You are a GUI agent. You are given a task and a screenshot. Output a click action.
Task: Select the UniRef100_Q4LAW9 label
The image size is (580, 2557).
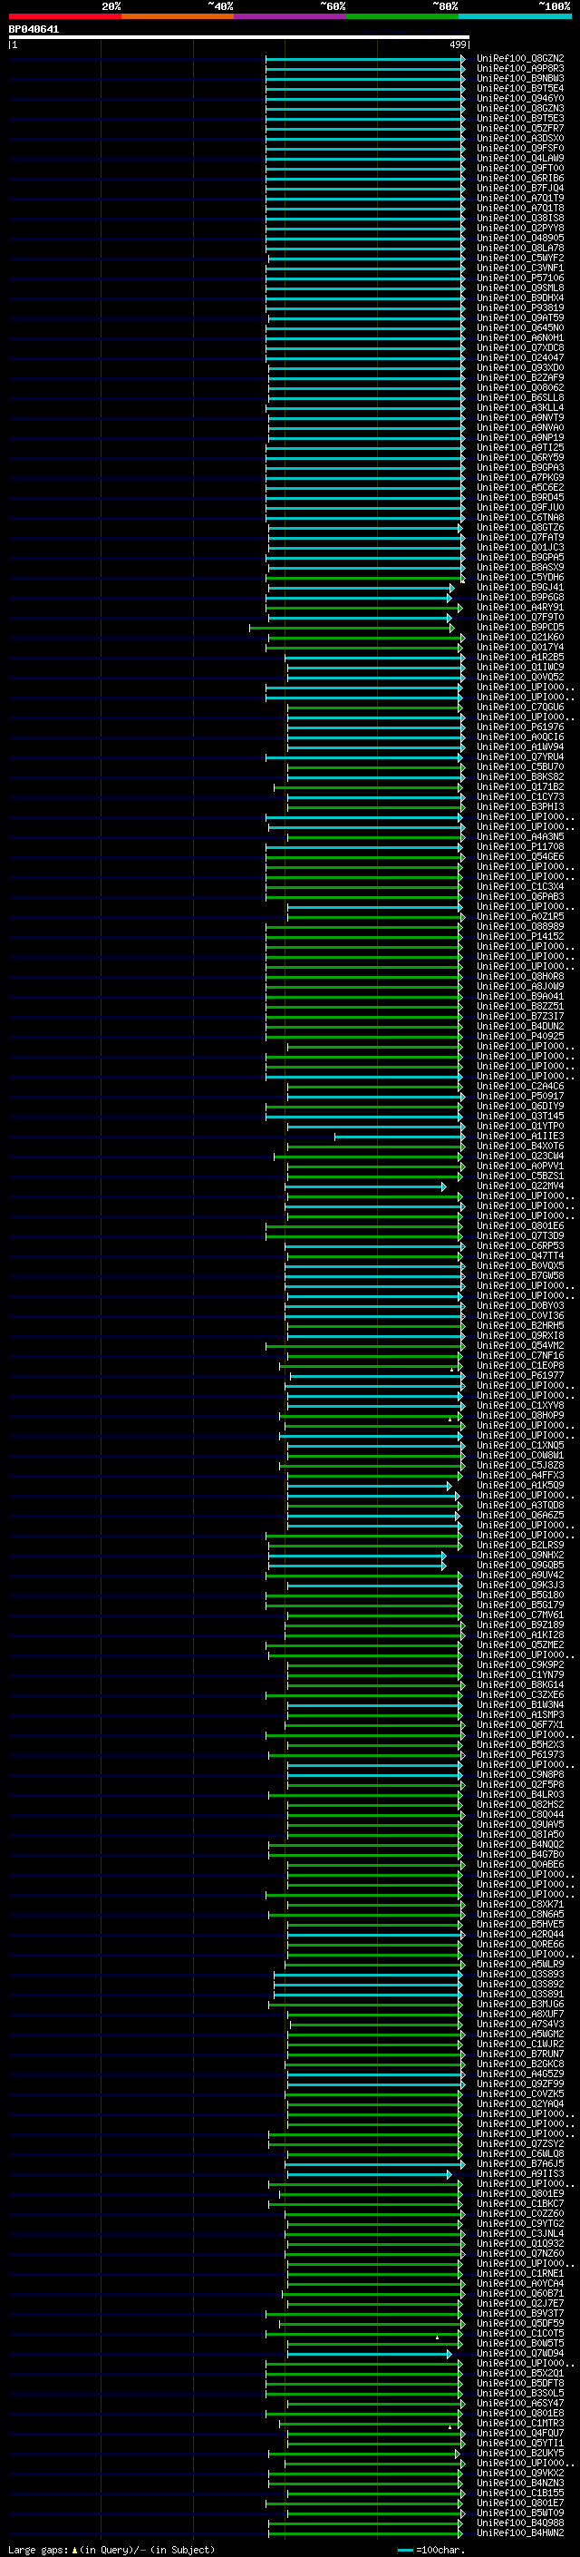tap(520, 158)
